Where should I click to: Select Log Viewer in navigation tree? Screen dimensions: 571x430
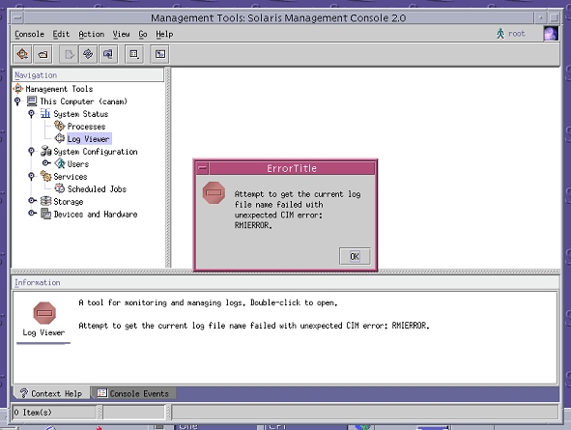coord(89,139)
